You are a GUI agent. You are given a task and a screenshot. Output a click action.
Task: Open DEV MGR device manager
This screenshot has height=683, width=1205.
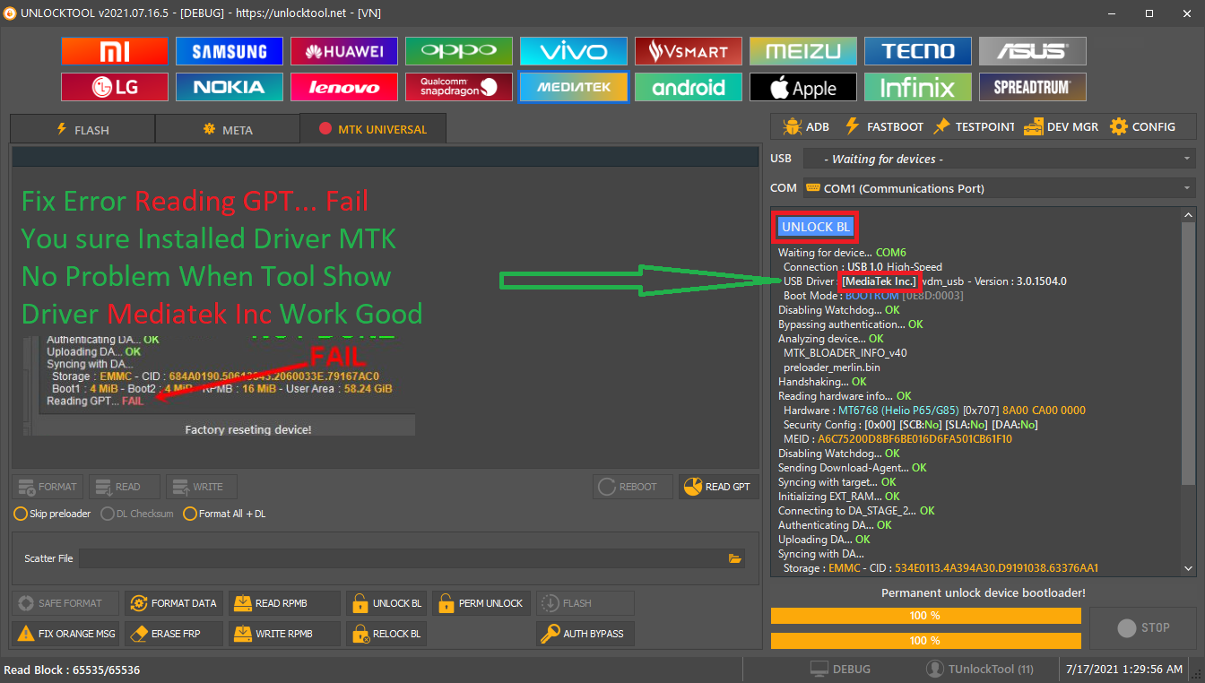tap(1062, 126)
